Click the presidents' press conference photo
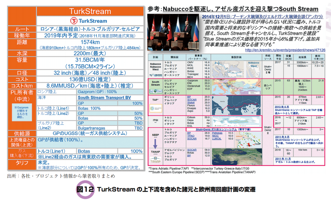The image size is (331, 202). click(173, 31)
